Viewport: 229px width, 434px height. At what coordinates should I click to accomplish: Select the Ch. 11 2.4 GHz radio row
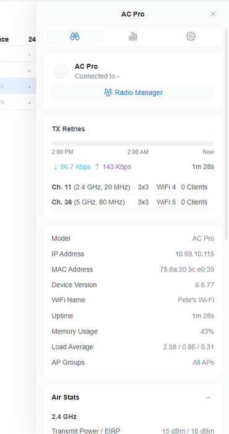click(x=133, y=187)
